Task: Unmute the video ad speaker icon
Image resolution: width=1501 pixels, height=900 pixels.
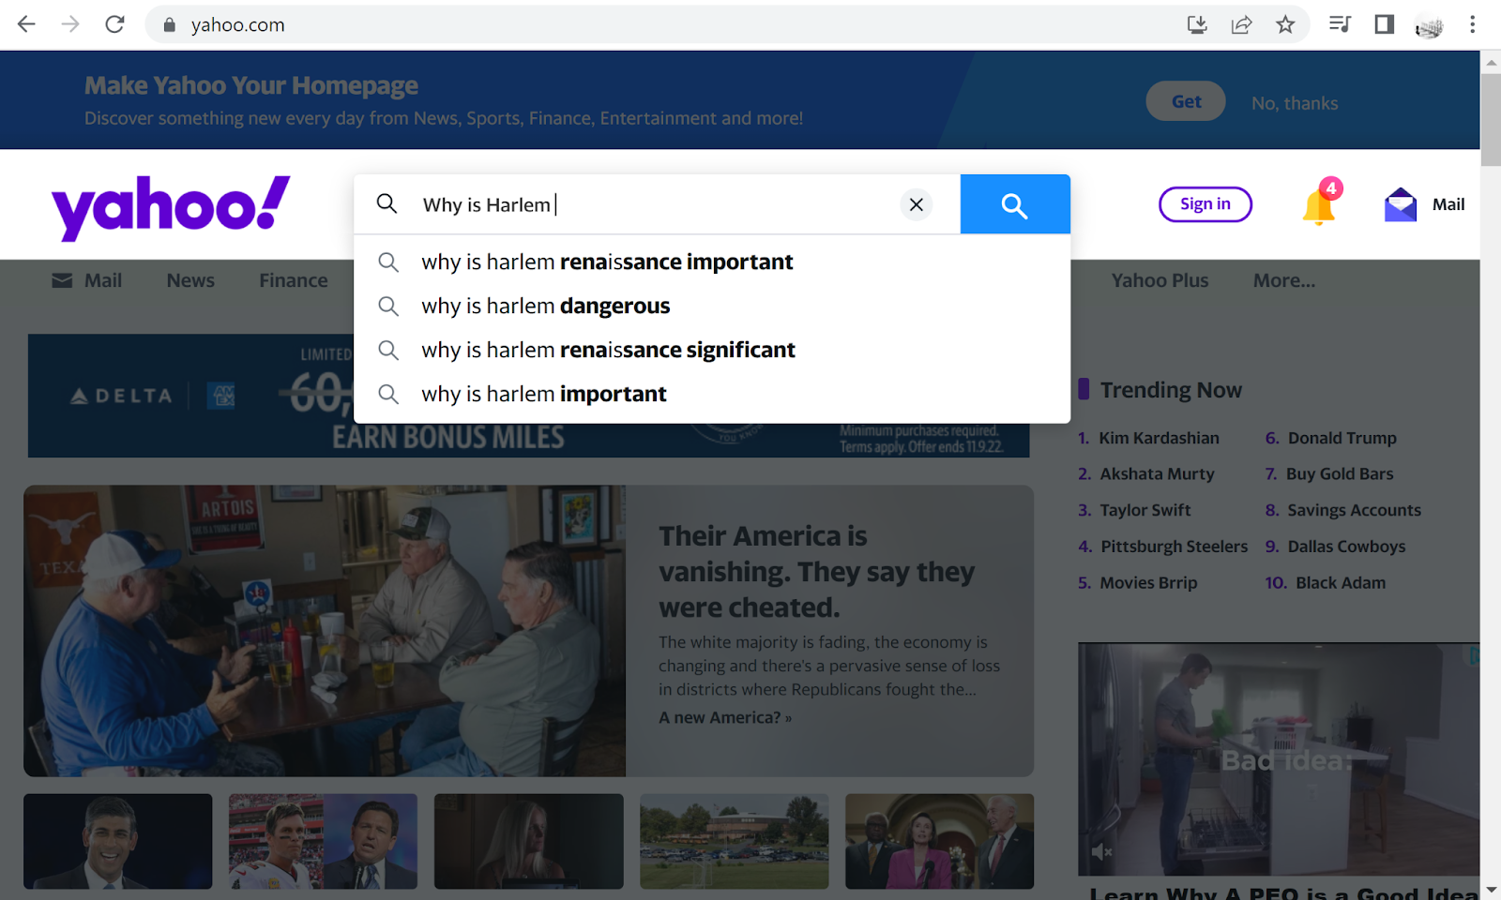Action: pos(1101,851)
